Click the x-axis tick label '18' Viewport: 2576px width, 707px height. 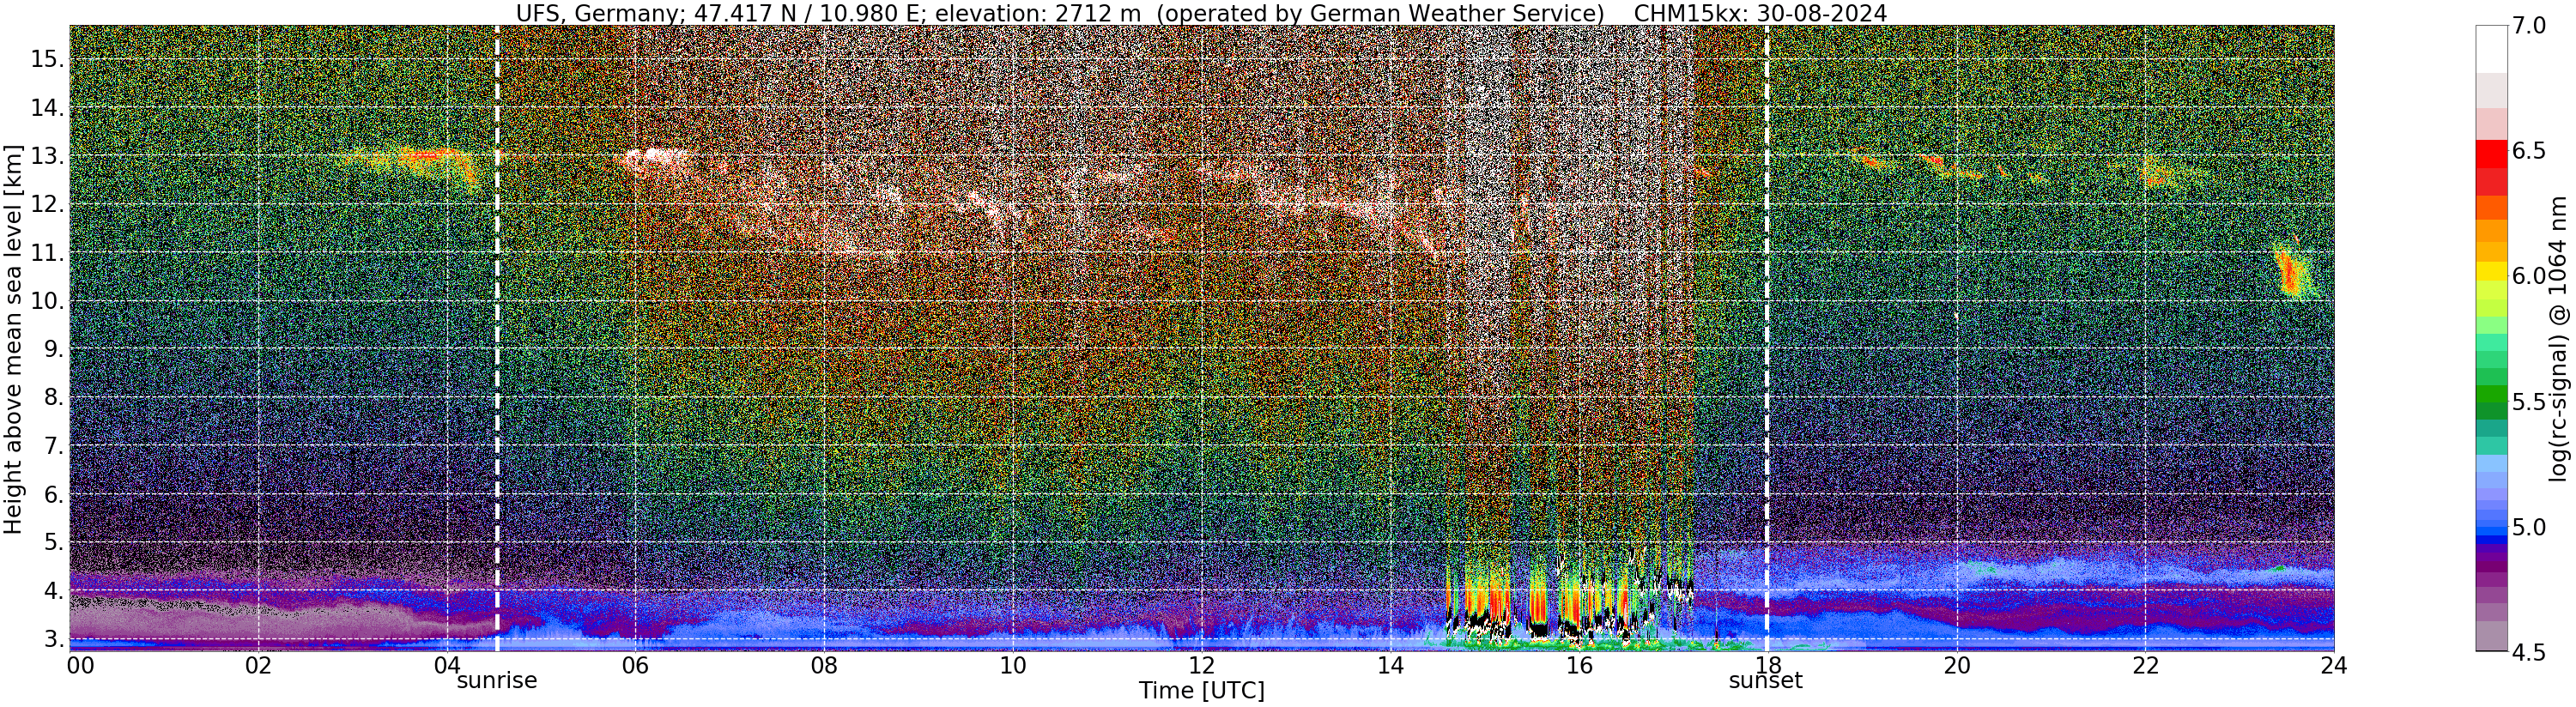coord(1768,665)
